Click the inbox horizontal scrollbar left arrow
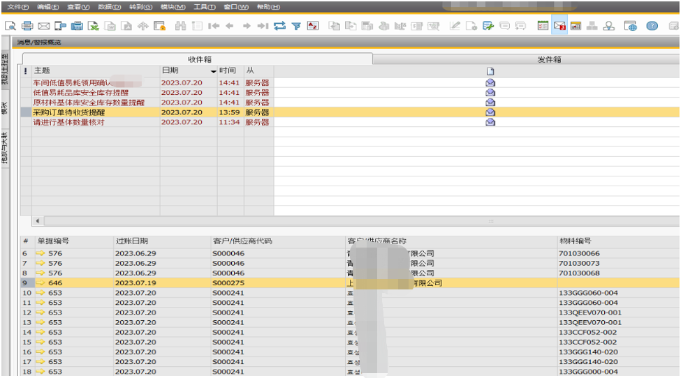The image size is (681, 378). (38, 221)
